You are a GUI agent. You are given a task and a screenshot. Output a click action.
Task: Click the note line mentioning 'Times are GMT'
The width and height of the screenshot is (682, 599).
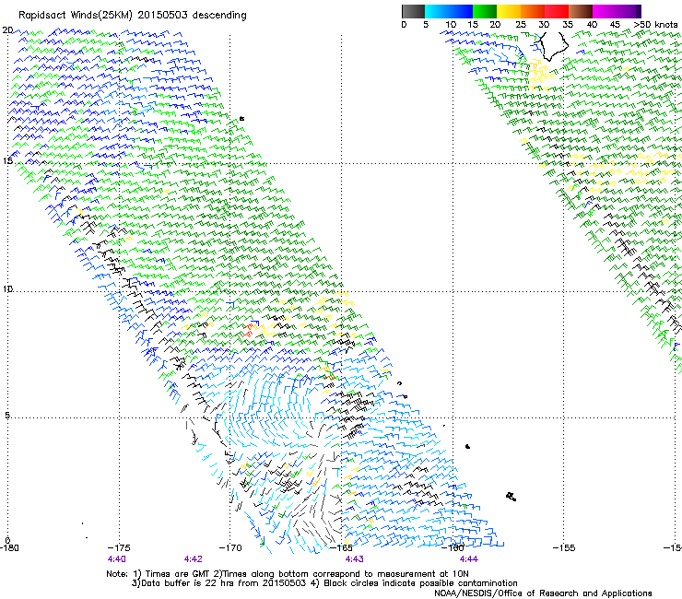(287, 574)
